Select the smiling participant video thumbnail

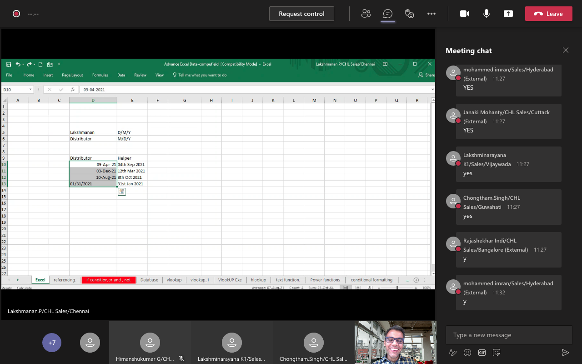tap(395, 343)
